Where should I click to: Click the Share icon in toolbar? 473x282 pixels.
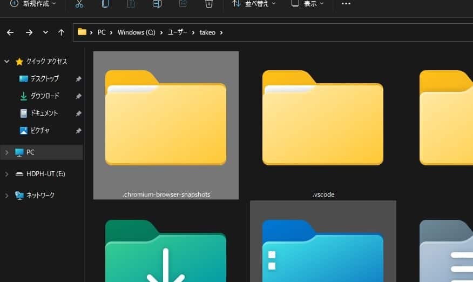click(183, 4)
